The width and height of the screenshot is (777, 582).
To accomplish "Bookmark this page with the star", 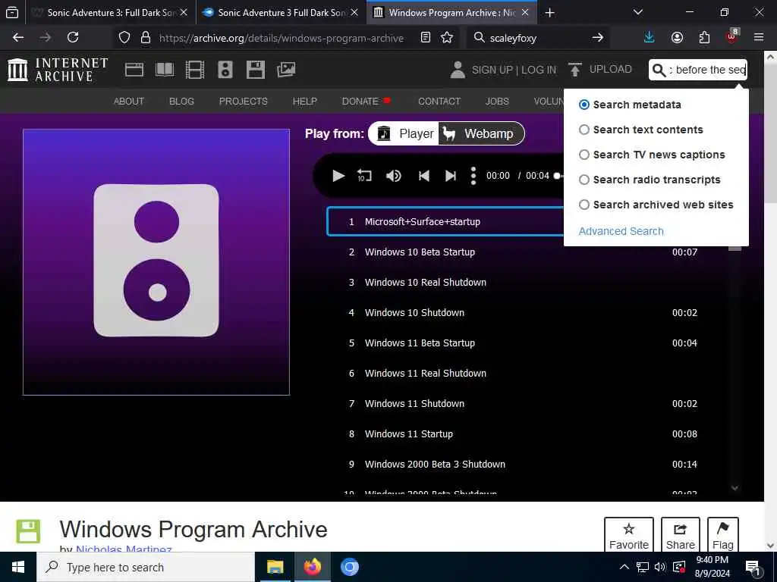I will point(447,38).
